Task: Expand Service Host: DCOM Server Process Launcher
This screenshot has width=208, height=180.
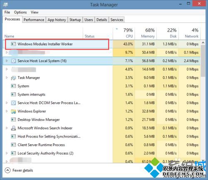Action: pyautogui.click(x=7, y=103)
